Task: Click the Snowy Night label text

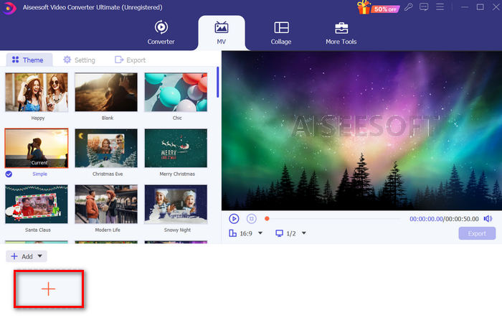Action: click(x=177, y=230)
